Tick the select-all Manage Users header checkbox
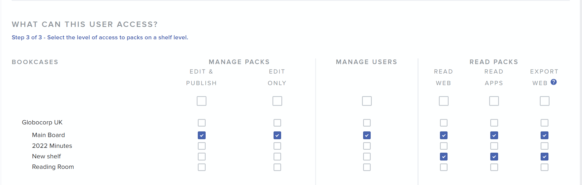The height and width of the screenshot is (185, 582). (x=367, y=101)
